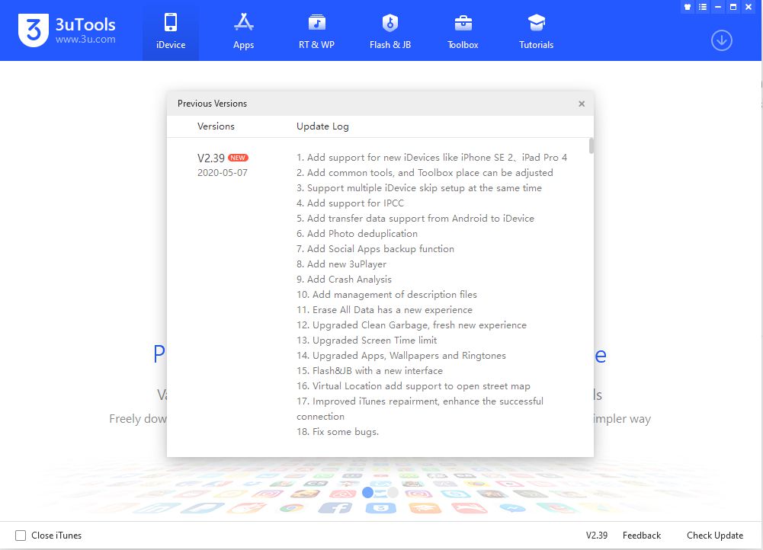The width and height of the screenshot is (763, 550).
Task: Open the Apps section
Action: (x=243, y=31)
